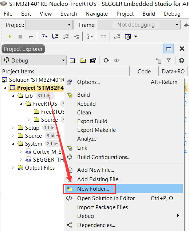Click the Project Items column header
This screenshot has height=231, width=189.
[65, 72]
